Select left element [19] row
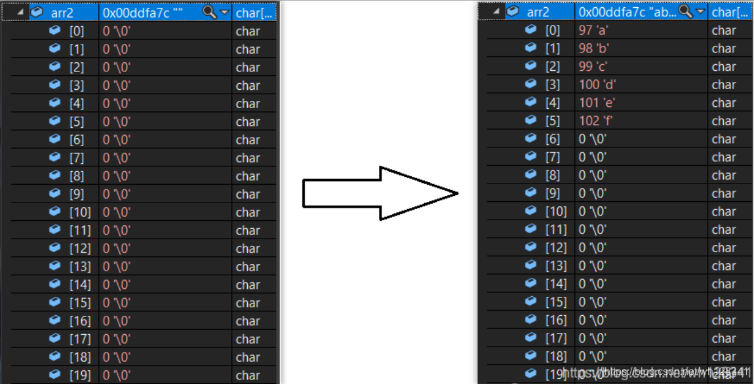Image resolution: width=754 pixels, height=384 pixels. pyautogui.click(x=144, y=375)
